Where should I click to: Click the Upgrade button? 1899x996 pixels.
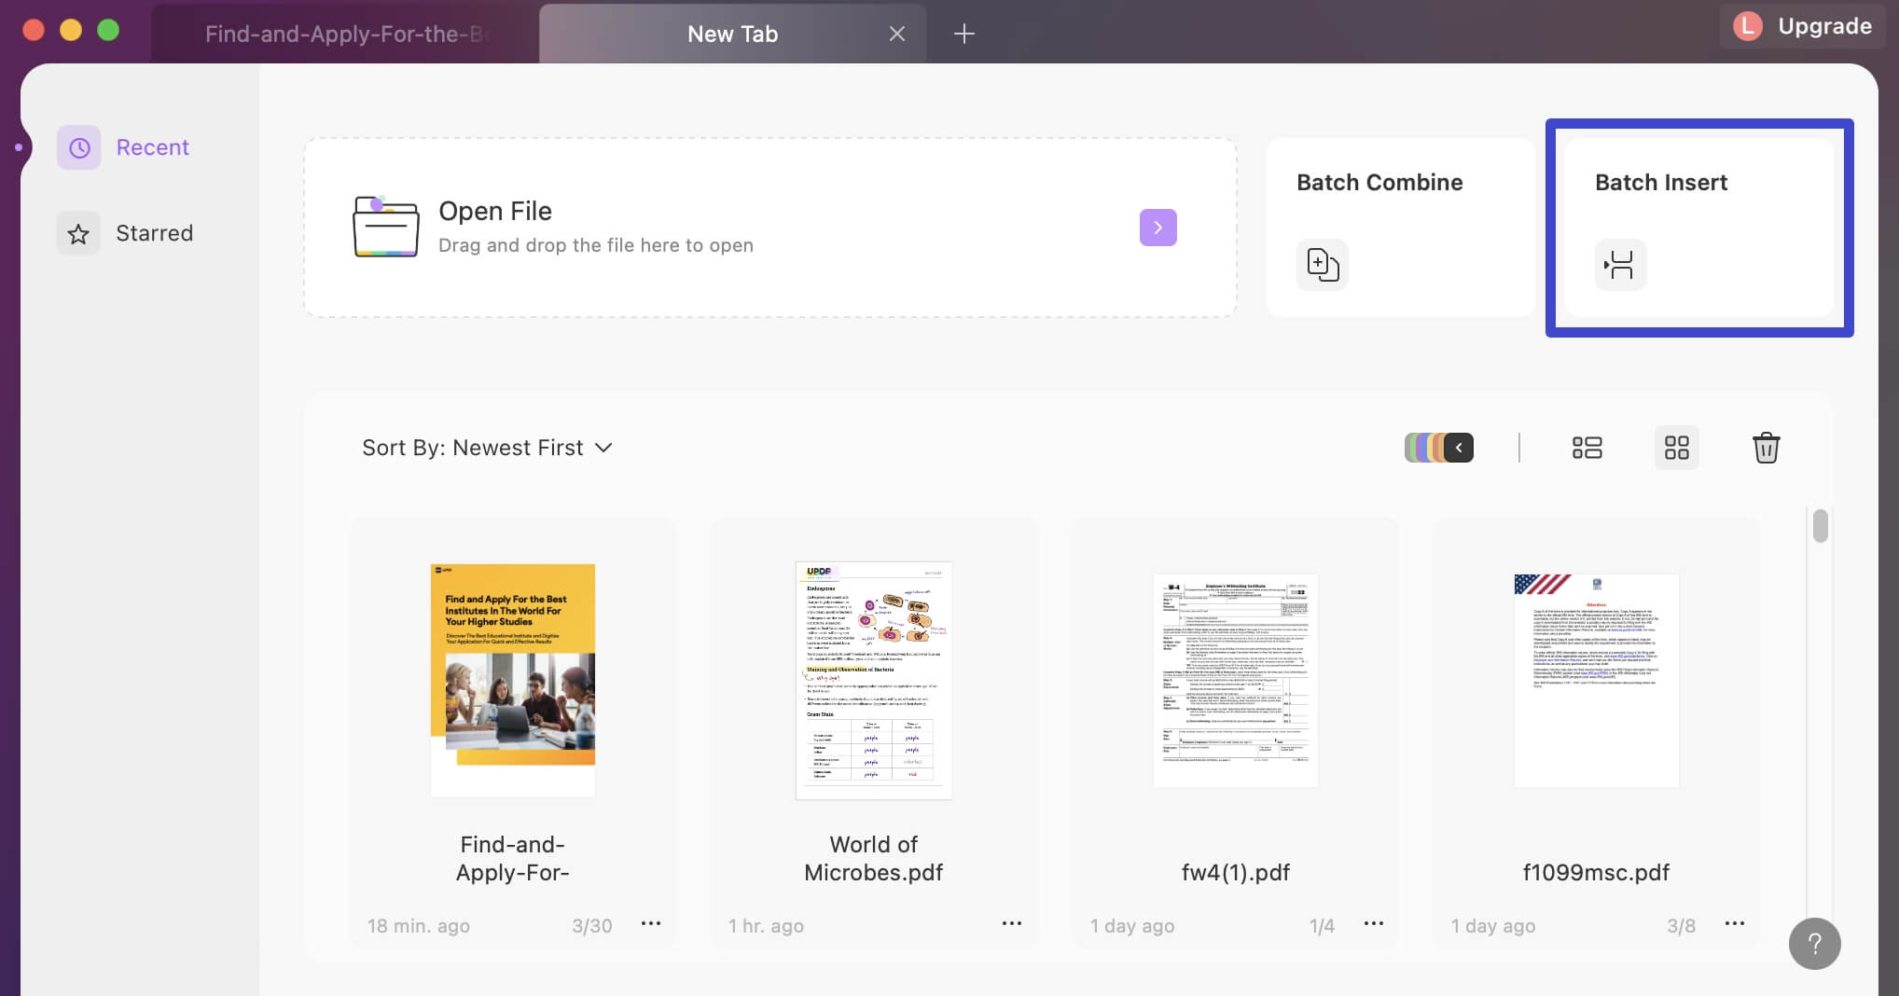1803,26
